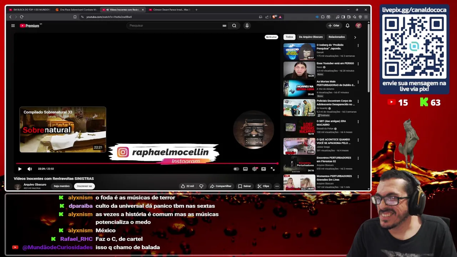Start voice search with the microphone icon
The width and height of the screenshot is (457, 257).
tap(247, 26)
